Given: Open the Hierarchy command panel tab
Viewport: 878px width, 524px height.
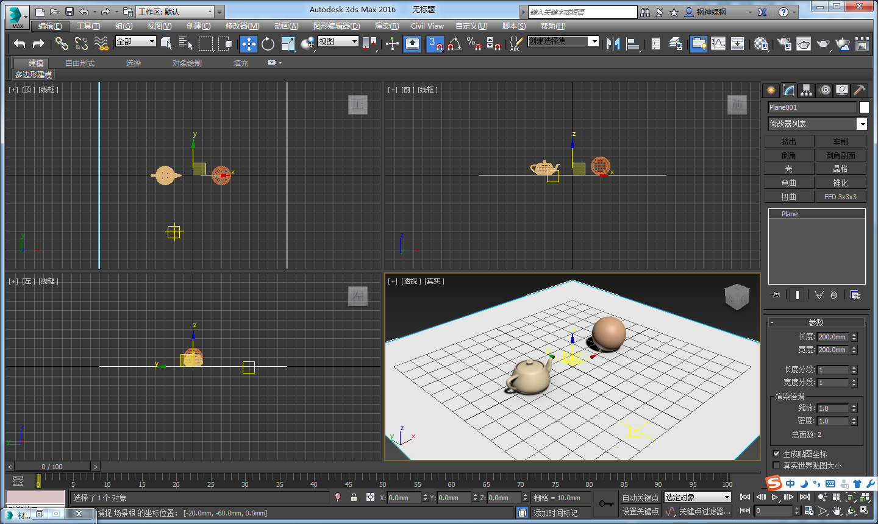Looking at the screenshot, I should tap(807, 90).
